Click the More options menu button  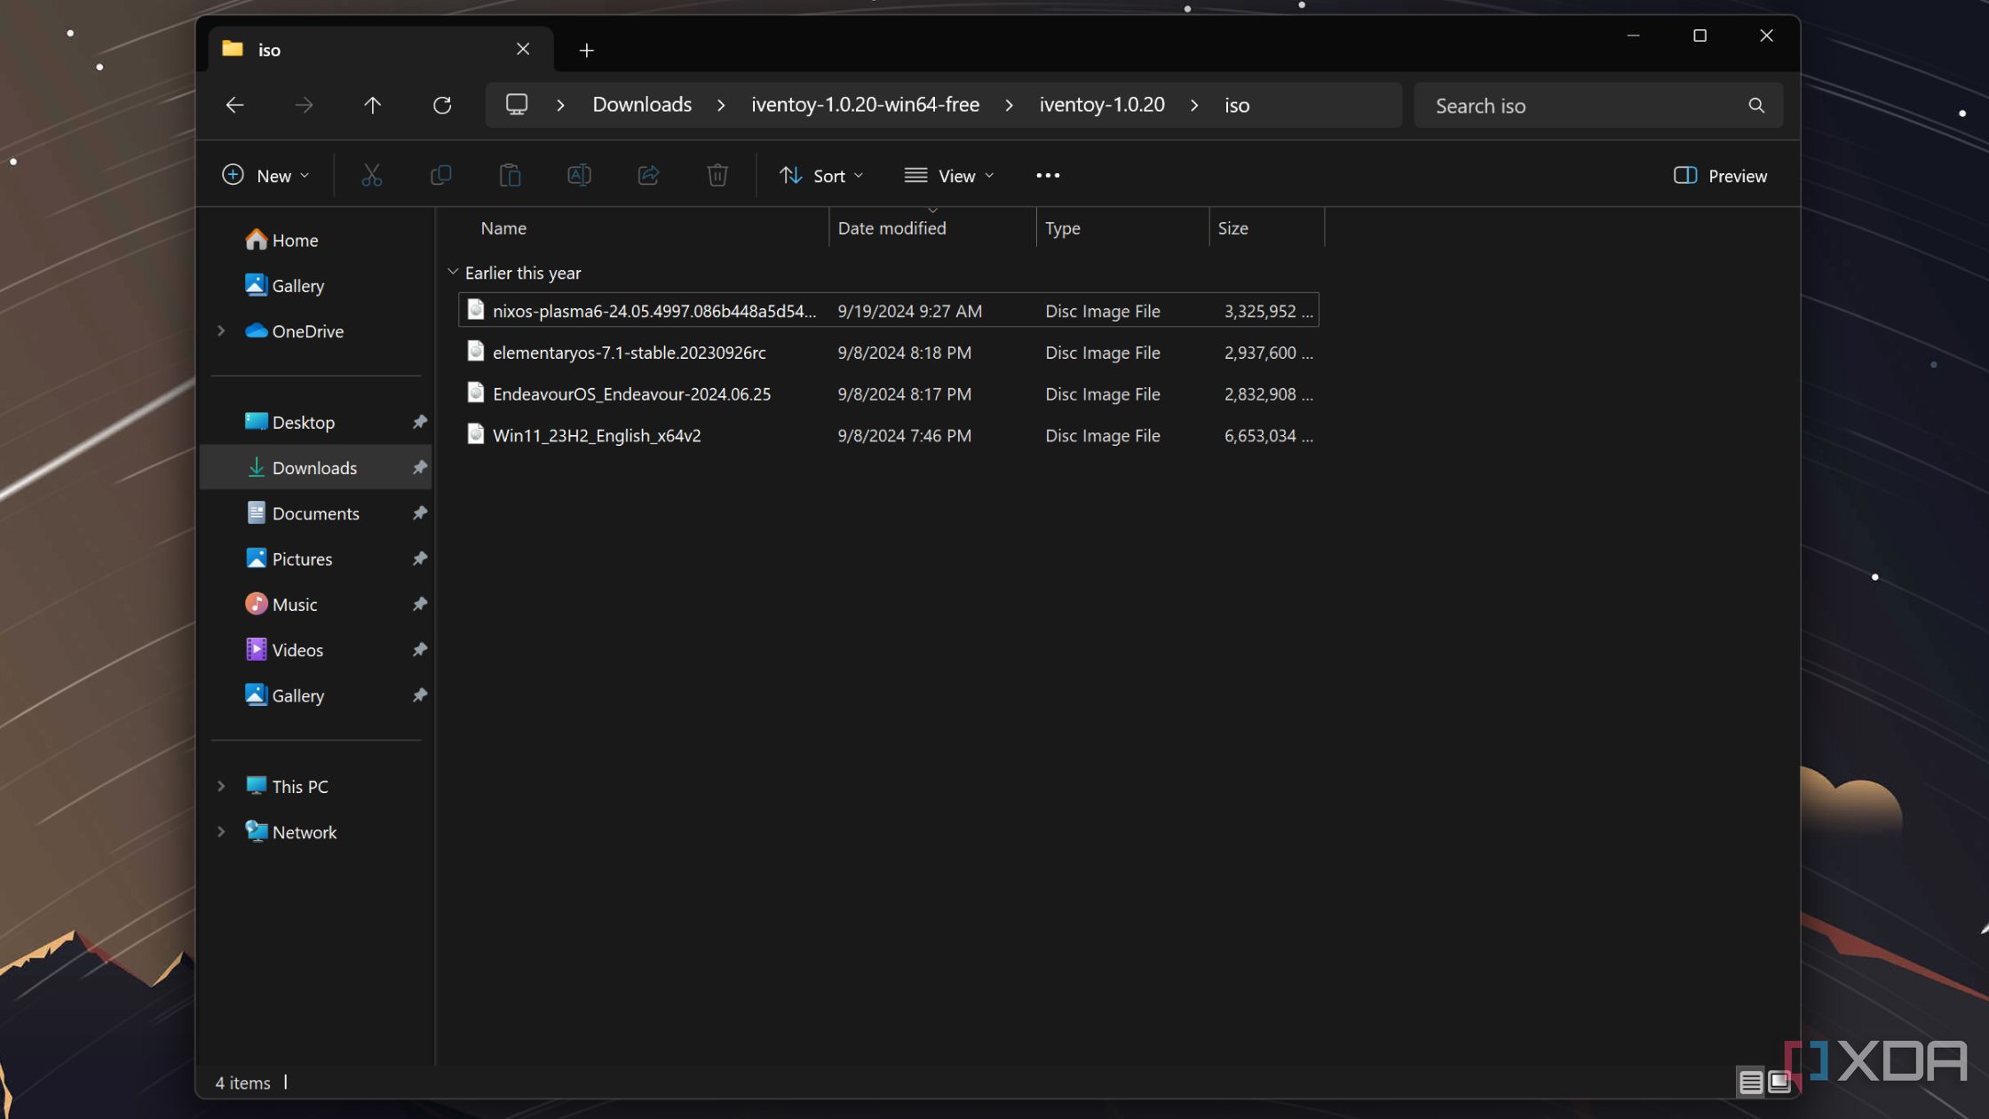pos(1048,175)
